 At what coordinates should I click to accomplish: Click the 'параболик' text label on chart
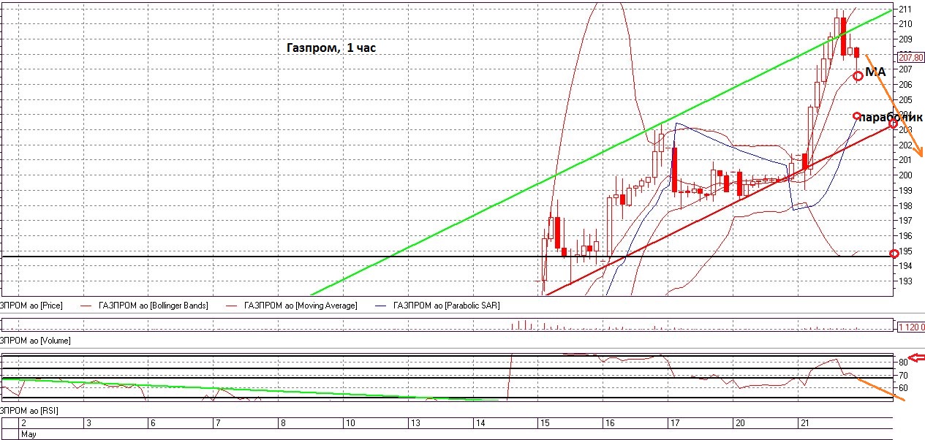pos(891,117)
